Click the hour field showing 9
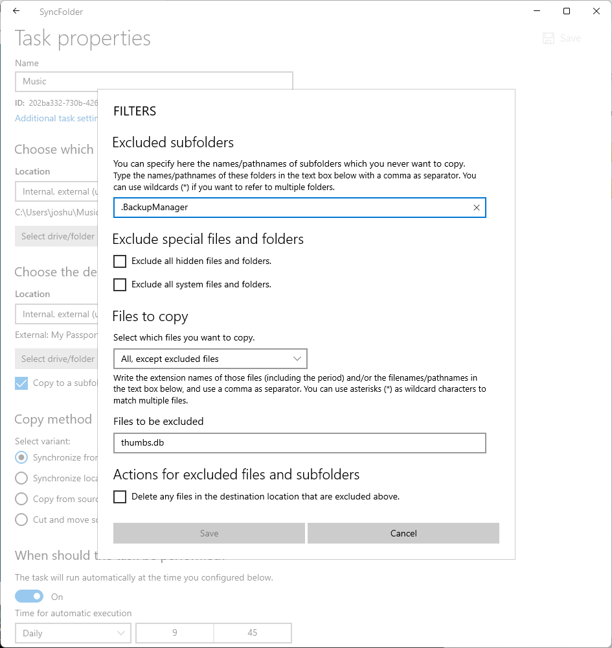Image resolution: width=612 pixels, height=648 pixels. click(x=174, y=633)
